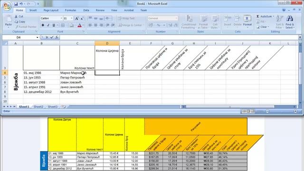Open the General number format dropdown

176,18
